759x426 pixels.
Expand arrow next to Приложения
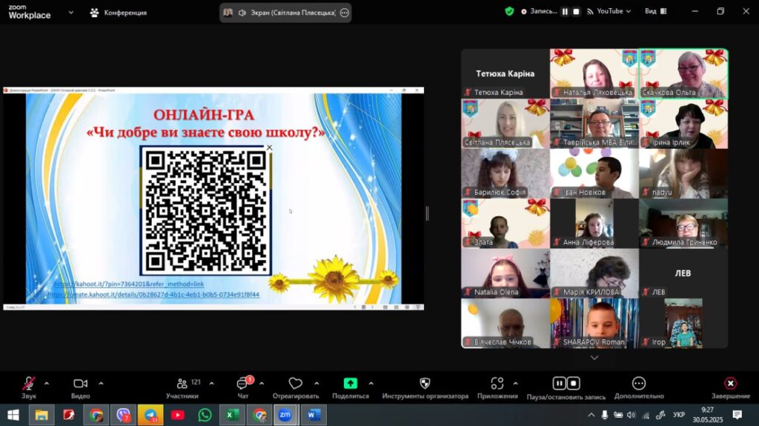(515, 384)
